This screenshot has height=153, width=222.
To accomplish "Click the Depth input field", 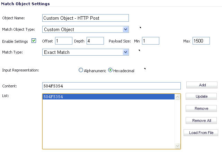I will (95, 41).
